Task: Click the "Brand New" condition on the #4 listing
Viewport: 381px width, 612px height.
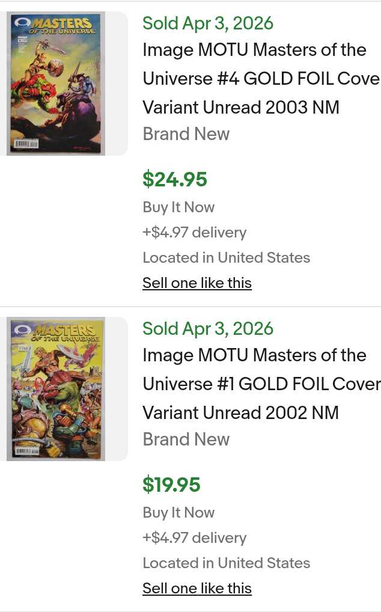Action: [186, 133]
